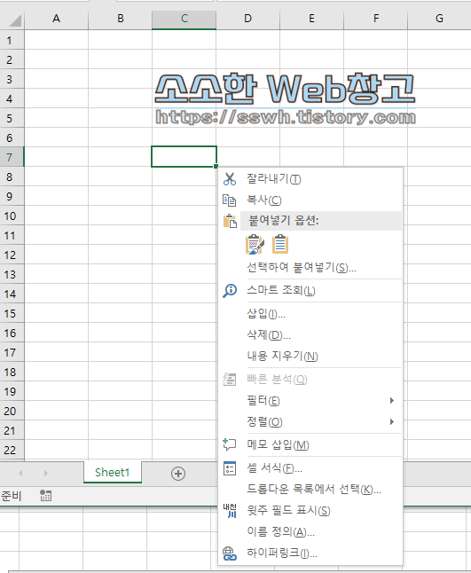This screenshot has height=573, width=471.
Task: Select row 15 header
Action: tap(12, 313)
